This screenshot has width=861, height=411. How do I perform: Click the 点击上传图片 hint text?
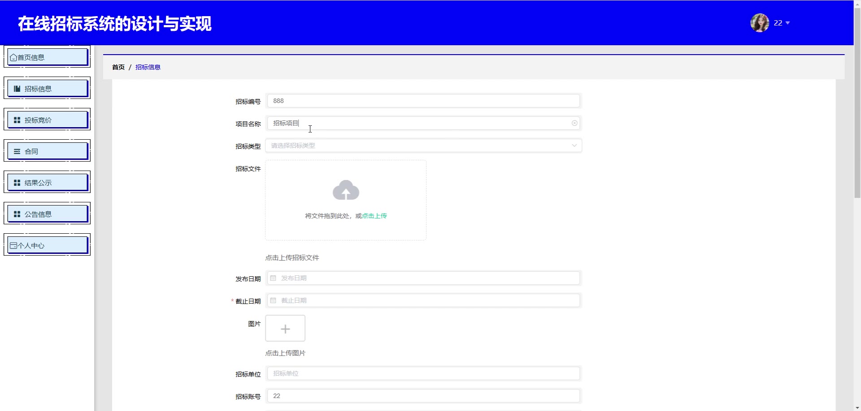click(285, 353)
